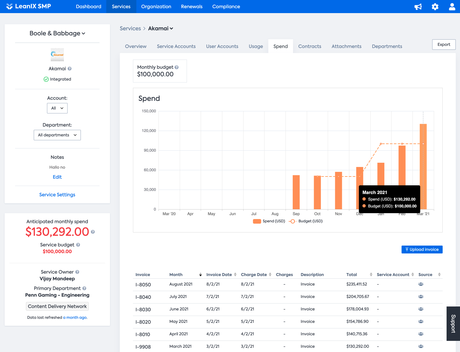The width and height of the screenshot is (460, 352).
Task: Open Compliance in top navigation
Action: (226, 7)
